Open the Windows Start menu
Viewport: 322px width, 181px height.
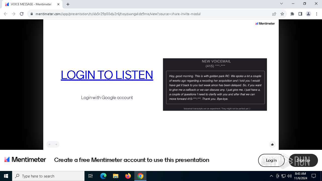click(6, 176)
